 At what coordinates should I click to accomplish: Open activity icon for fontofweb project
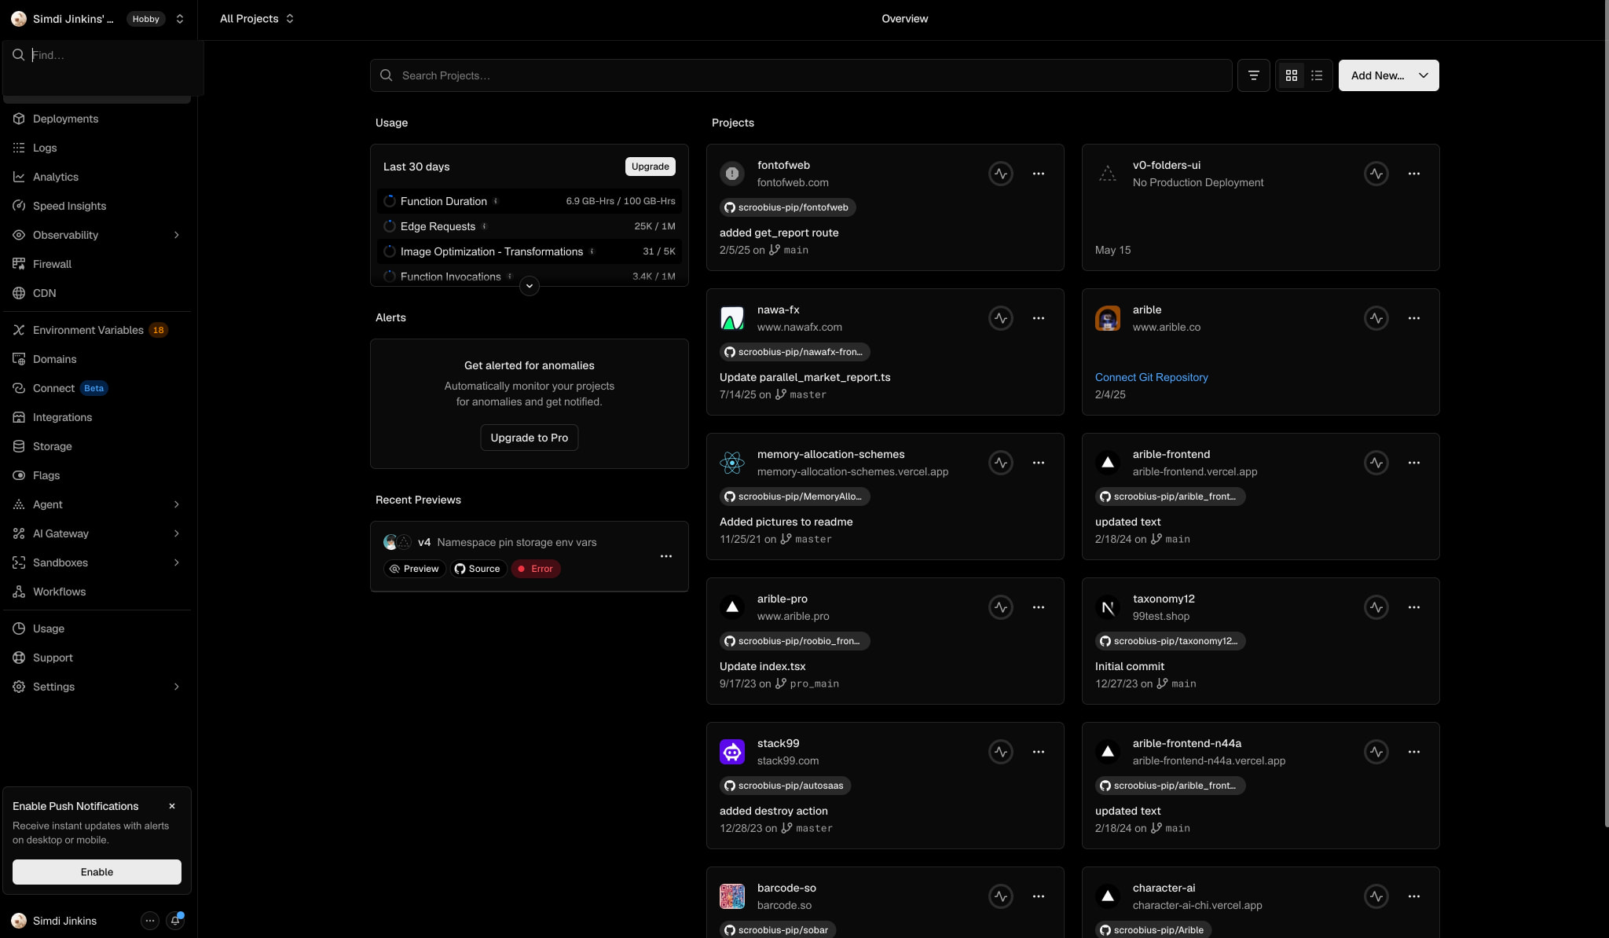coord(1000,174)
